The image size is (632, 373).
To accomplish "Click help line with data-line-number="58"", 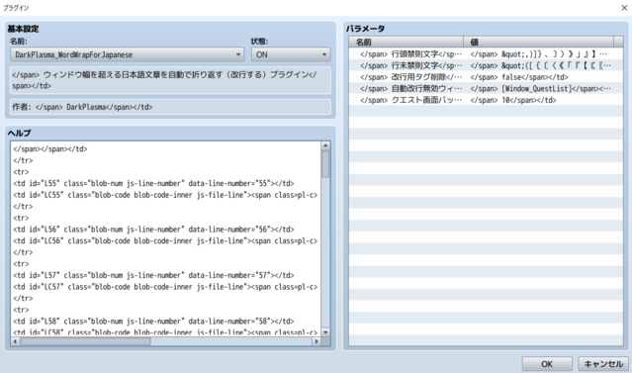I will [x=153, y=322].
